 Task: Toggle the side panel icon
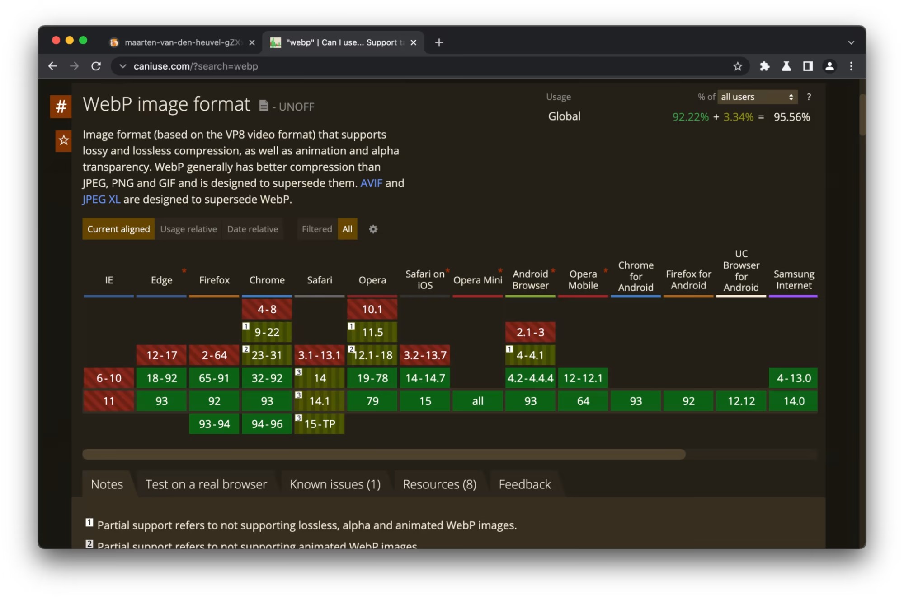[808, 66]
